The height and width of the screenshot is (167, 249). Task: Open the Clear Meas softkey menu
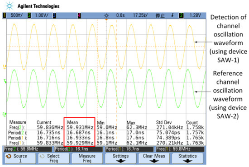[154, 158]
